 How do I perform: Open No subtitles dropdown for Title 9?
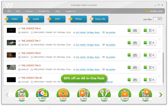pyautogui.click(x=111, y=70)
